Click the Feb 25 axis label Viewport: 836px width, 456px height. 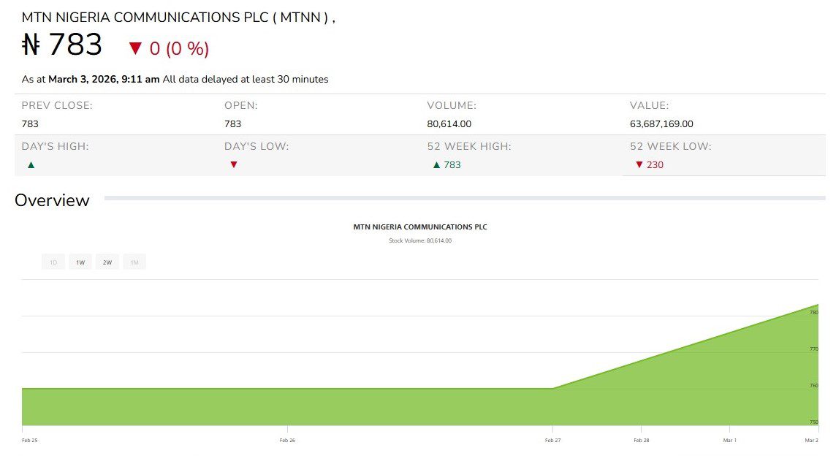(30, 440)
